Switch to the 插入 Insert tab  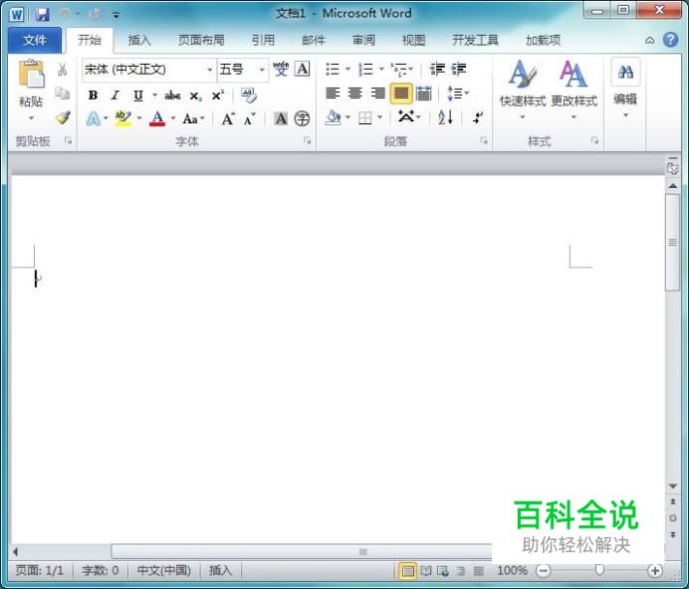(x=139, y=41)
